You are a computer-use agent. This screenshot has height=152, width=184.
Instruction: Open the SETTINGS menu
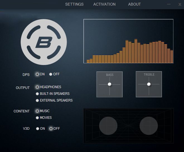click(x=74, y=4)
